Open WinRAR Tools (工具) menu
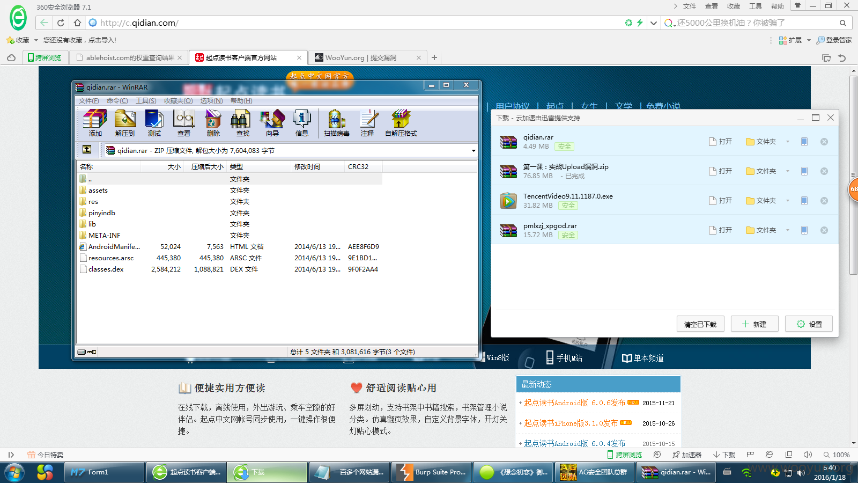This screenshot has height=483, width=858. point(146,101)
